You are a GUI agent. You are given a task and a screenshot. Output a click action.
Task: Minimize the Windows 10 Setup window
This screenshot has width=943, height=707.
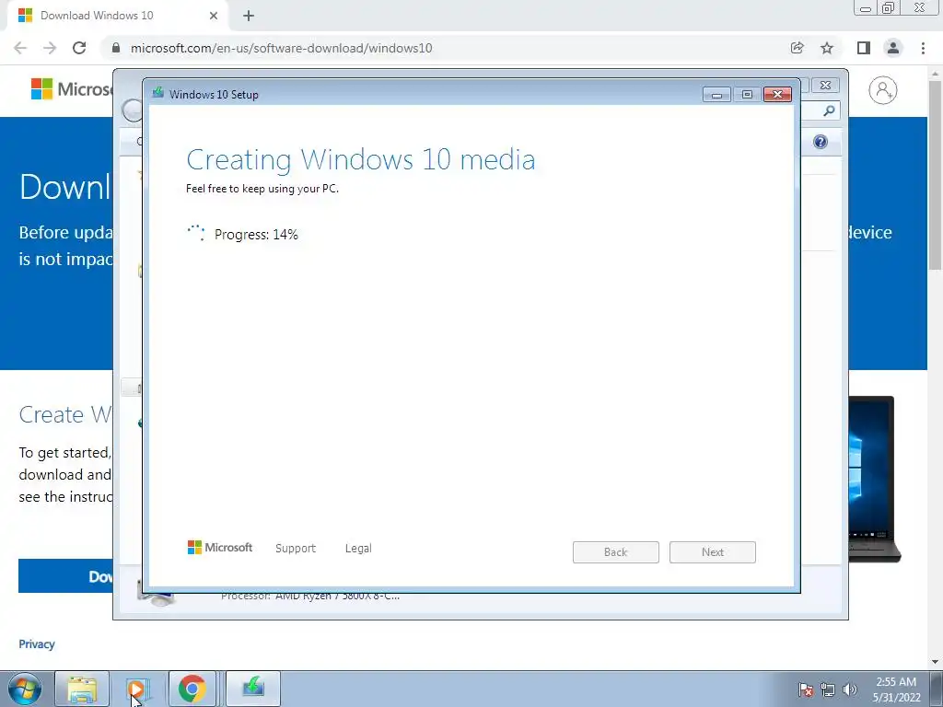(716, 95)
